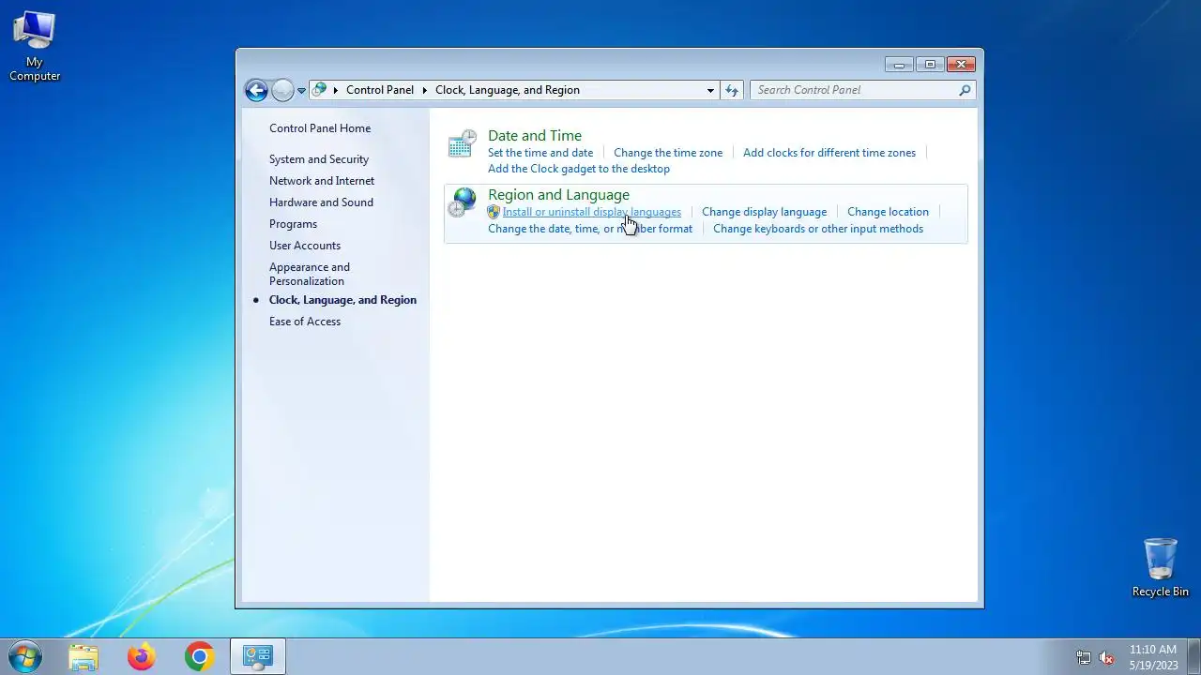Screen dimensions: 1201x675
Task: Click the Forward arrow navigation button
Action: coord(282,90)
